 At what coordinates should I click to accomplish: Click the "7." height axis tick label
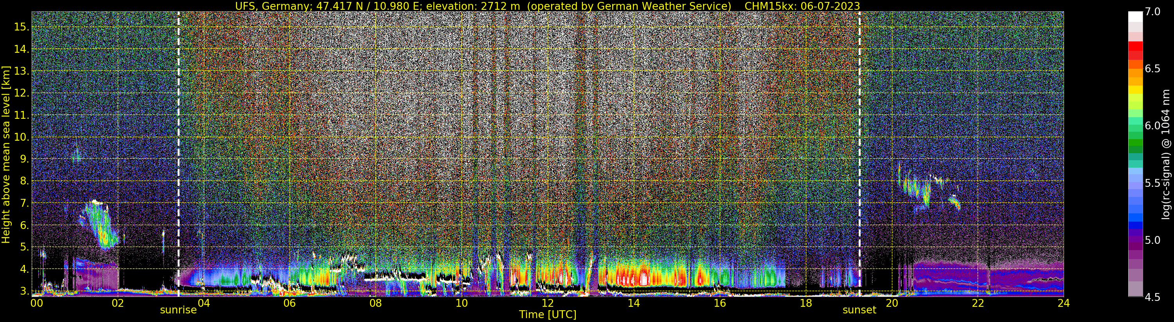click(25, 203)
